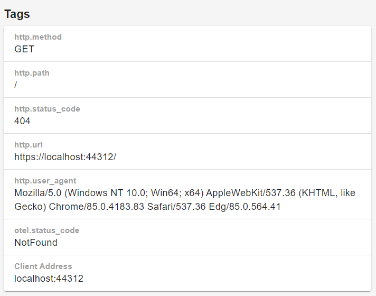Click the GET method value
The image size is (376, 296).
24,49
